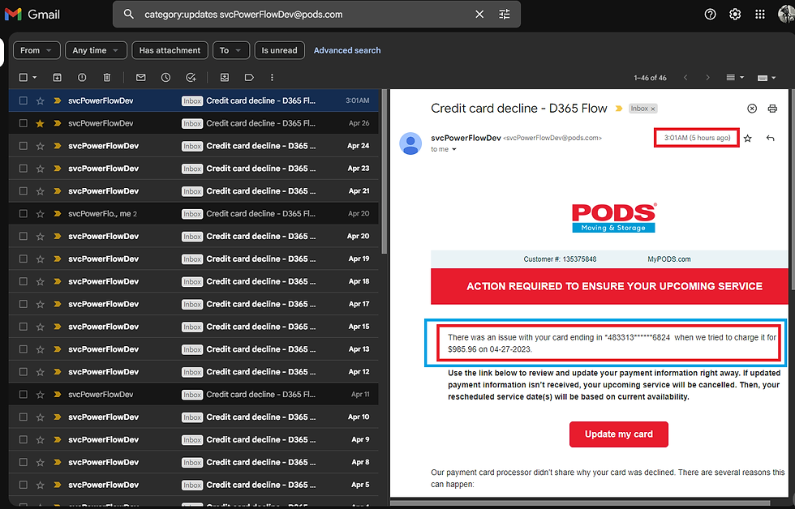795x509 pixels.
Task: Clear the search query with X
Action: pos(479,14)
